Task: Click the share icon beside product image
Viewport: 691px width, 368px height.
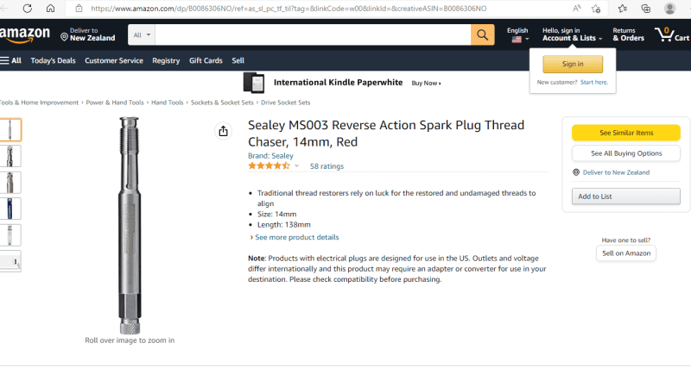Action: pyautogui.click(x=224, y=131)
